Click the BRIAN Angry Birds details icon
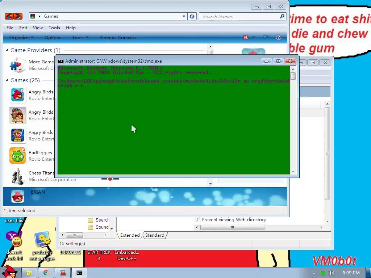The height and width of the screenshot is (278, 371). (17, 197)
